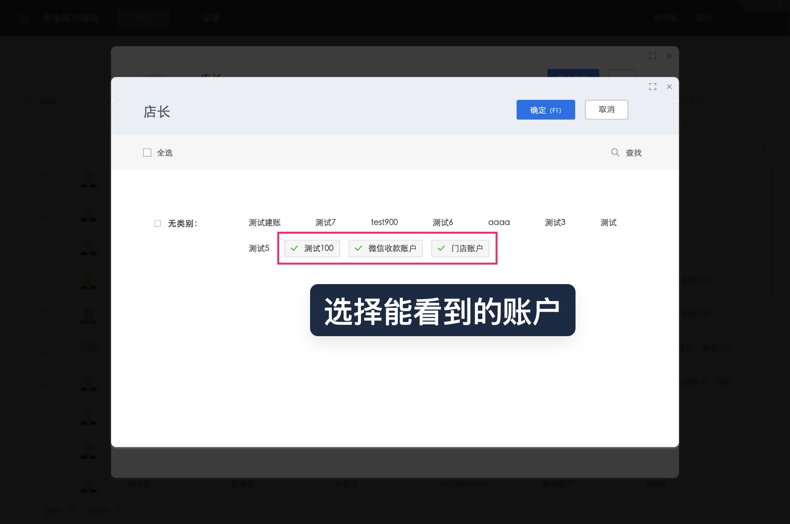Click the 取消 cancel button
790x524 pixels.
coord(606,110)
